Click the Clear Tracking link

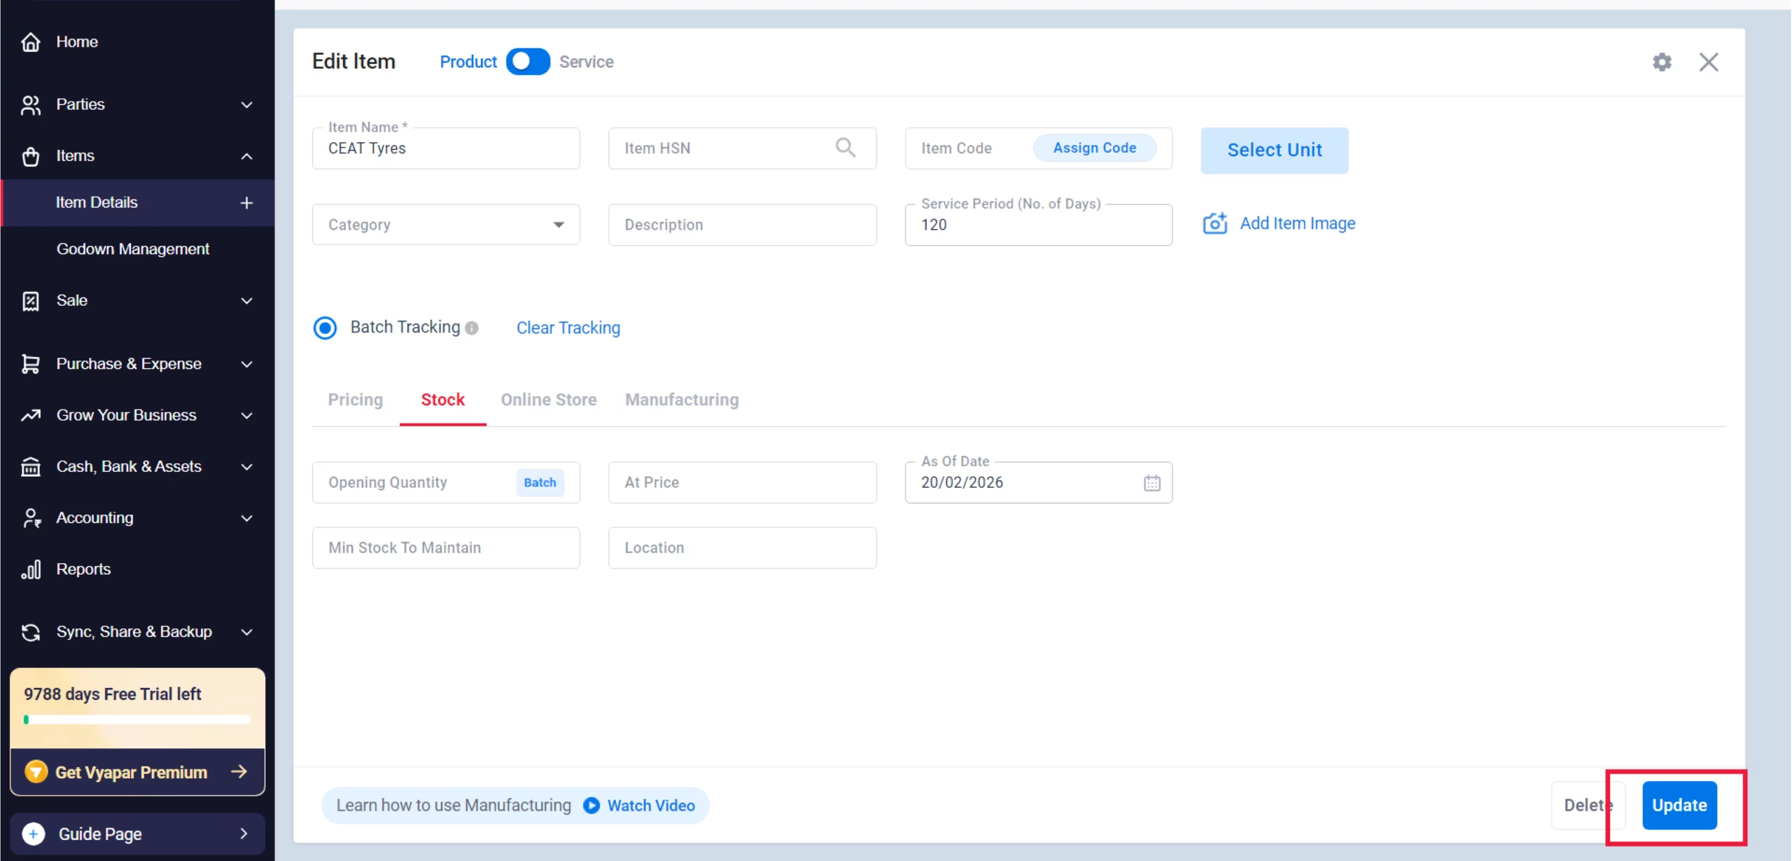click(568, 328)
